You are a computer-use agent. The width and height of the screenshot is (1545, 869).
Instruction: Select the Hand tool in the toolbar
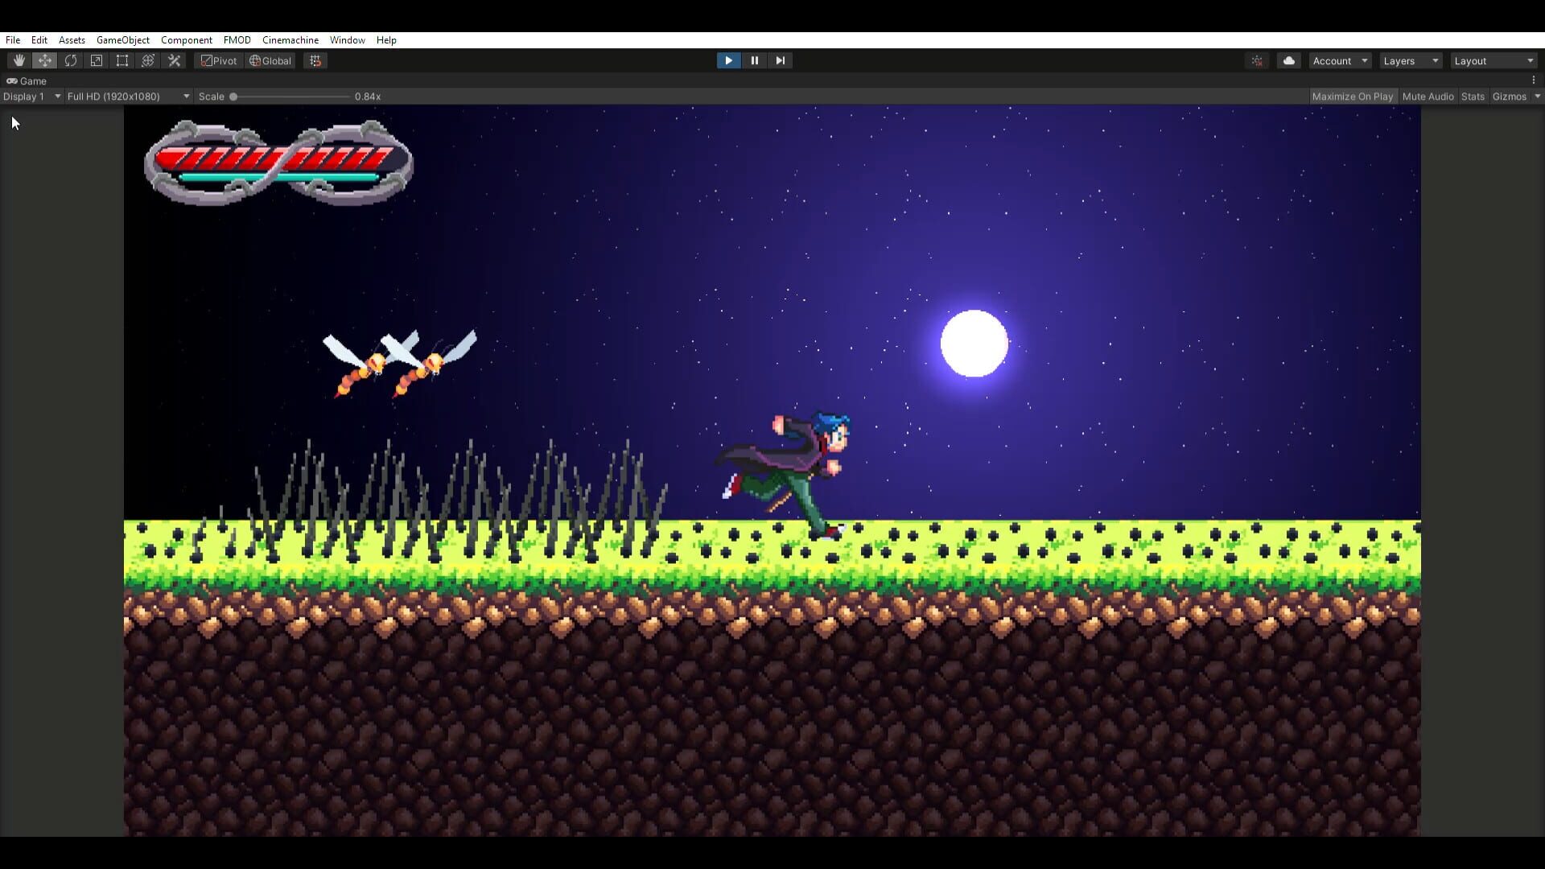[x=19, y=60]
